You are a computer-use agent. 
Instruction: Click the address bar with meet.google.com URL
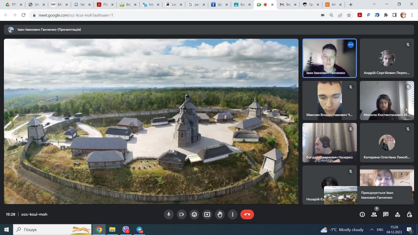[163, 15]
